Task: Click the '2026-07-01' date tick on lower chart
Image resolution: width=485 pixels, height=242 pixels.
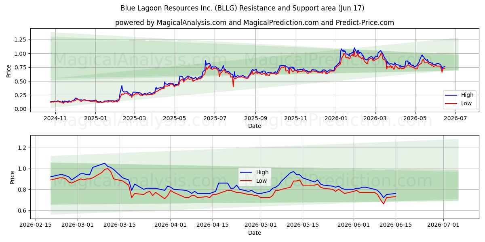Action: pos(443,225)
